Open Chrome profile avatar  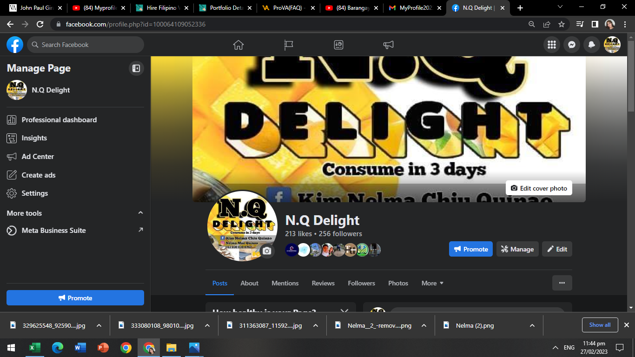point(610,24)
